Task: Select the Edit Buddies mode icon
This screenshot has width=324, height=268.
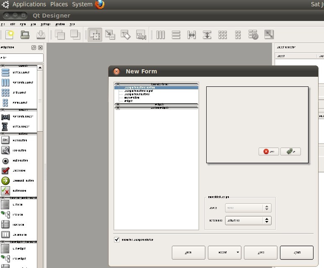Action: [x=126, y=35]
